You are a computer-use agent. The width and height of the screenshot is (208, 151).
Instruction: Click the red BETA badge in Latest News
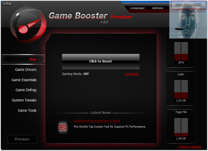point(63,127)
